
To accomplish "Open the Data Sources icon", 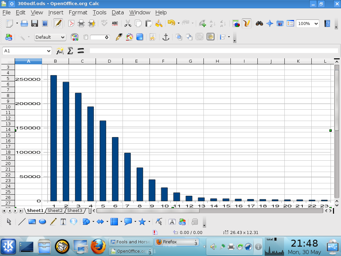I will (x=280, y=23).
